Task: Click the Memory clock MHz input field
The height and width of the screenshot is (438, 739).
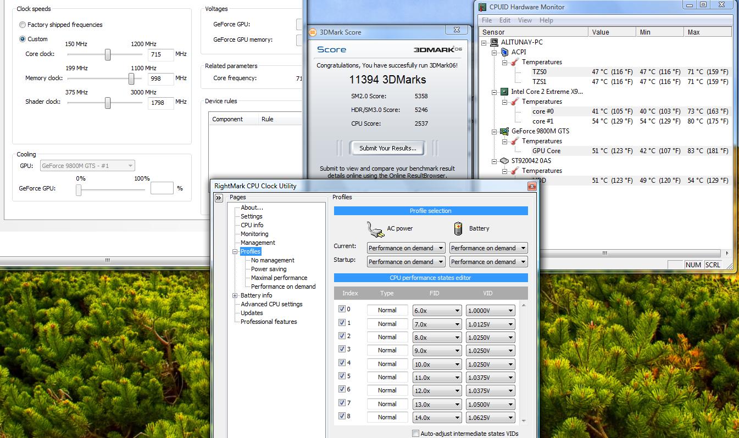Action: [161, 78]
